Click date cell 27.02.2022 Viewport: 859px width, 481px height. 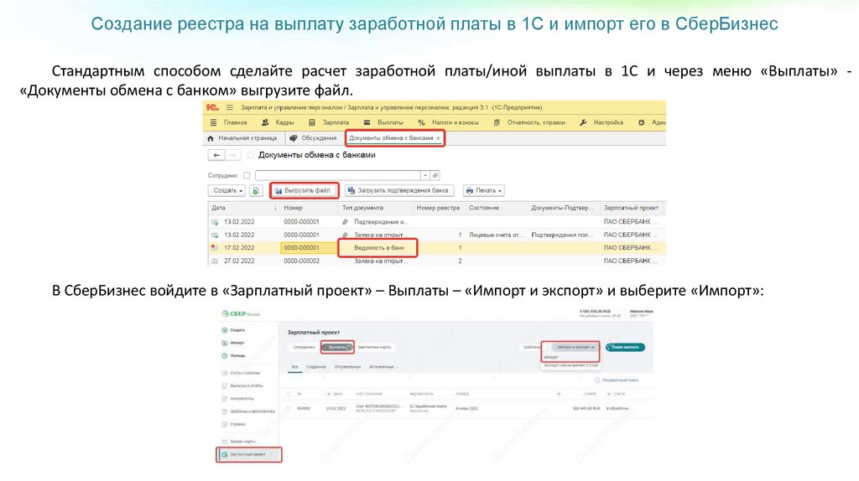tap(239, 261)
